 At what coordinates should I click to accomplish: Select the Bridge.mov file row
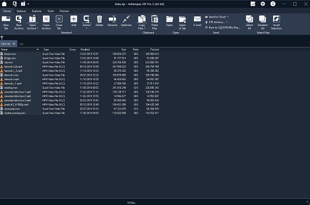[x=79, y=58]
